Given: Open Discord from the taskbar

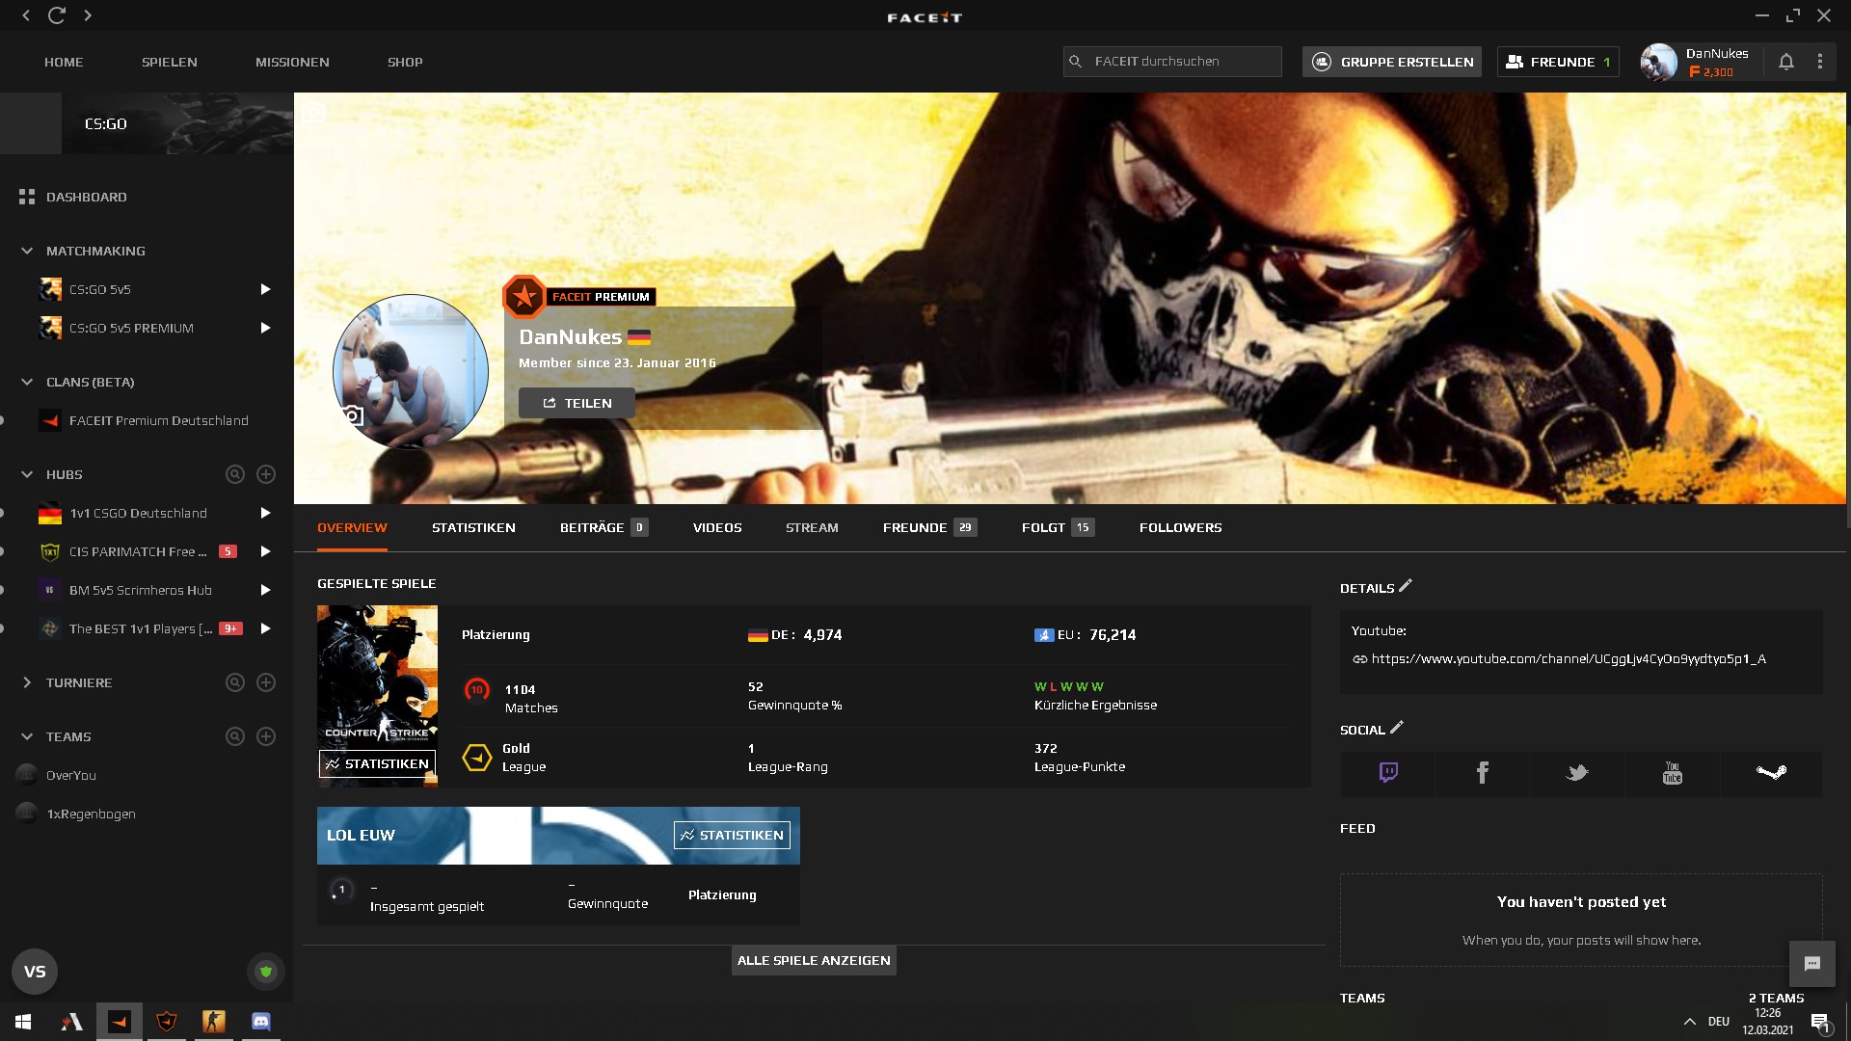Looking at the screenshot, I should pyautogui.click(x=261, y=1022).
